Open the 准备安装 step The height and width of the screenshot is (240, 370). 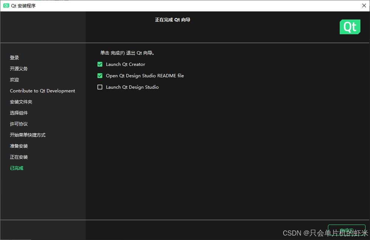click(x=18, y=146)
